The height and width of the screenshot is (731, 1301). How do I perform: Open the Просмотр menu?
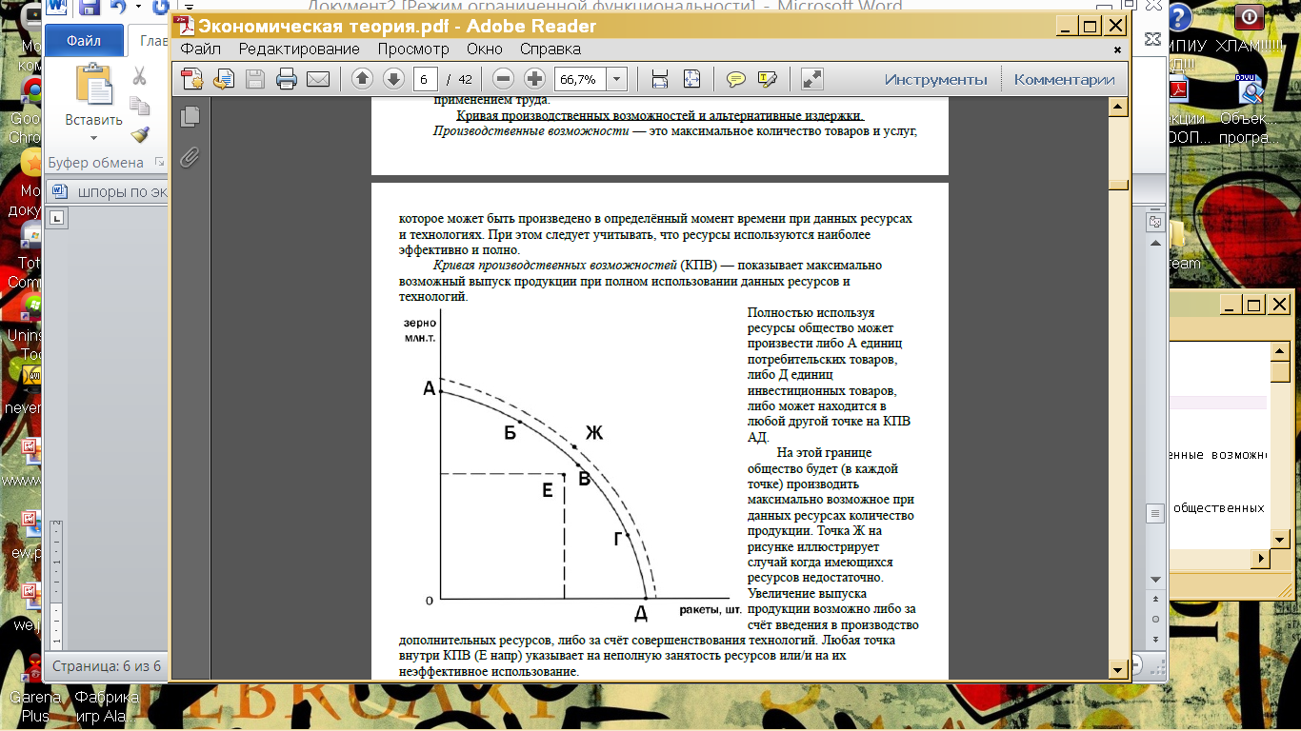click(413, 49)
